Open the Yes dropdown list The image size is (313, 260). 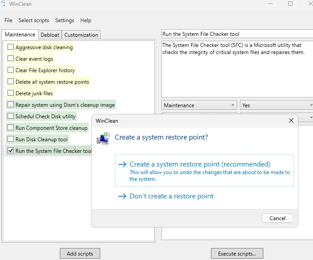[x=277, y=105]
